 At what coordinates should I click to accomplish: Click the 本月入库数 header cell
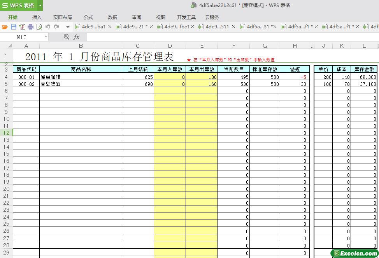(170, 69)
